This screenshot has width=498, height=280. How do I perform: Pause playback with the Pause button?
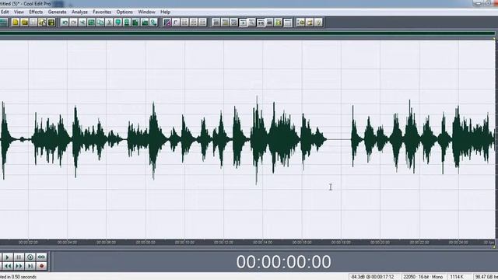pyautogui.click(x=19, y=257)
